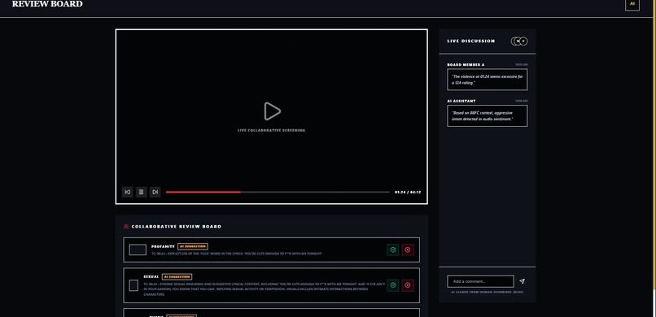Click the collaborative review board people icon

(x=126, y=226)
